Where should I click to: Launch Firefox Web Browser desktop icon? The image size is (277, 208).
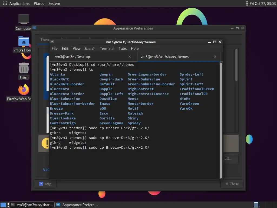click(x=24, y=89)
